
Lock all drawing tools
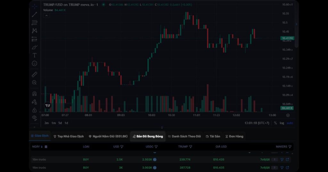point(35,110)
